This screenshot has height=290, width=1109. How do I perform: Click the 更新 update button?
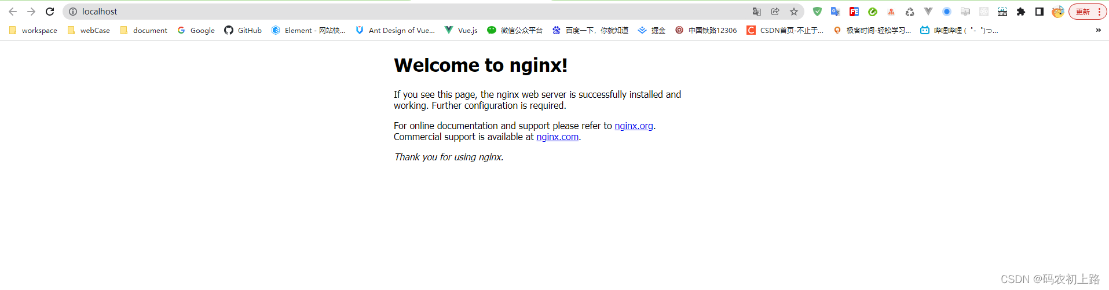point(1083,12)
